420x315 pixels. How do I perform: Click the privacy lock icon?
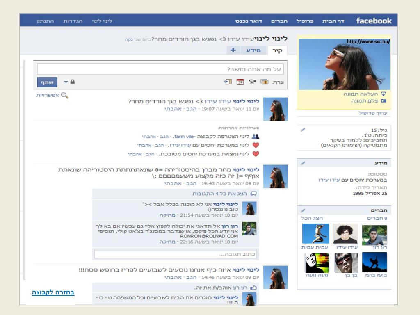coord(73,82)
